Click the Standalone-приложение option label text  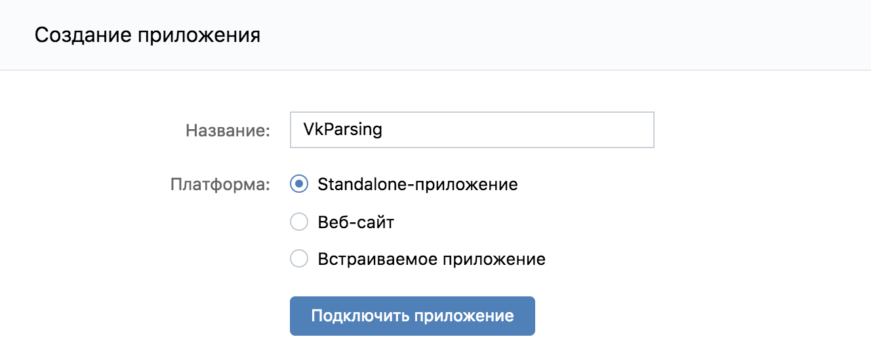(418, 185)
